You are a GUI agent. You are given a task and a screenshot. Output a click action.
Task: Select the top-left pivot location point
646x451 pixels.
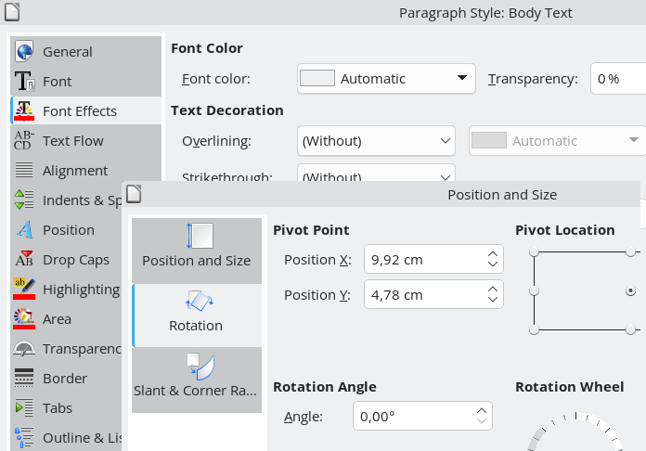pyautogui.click(x=534, y=252)
